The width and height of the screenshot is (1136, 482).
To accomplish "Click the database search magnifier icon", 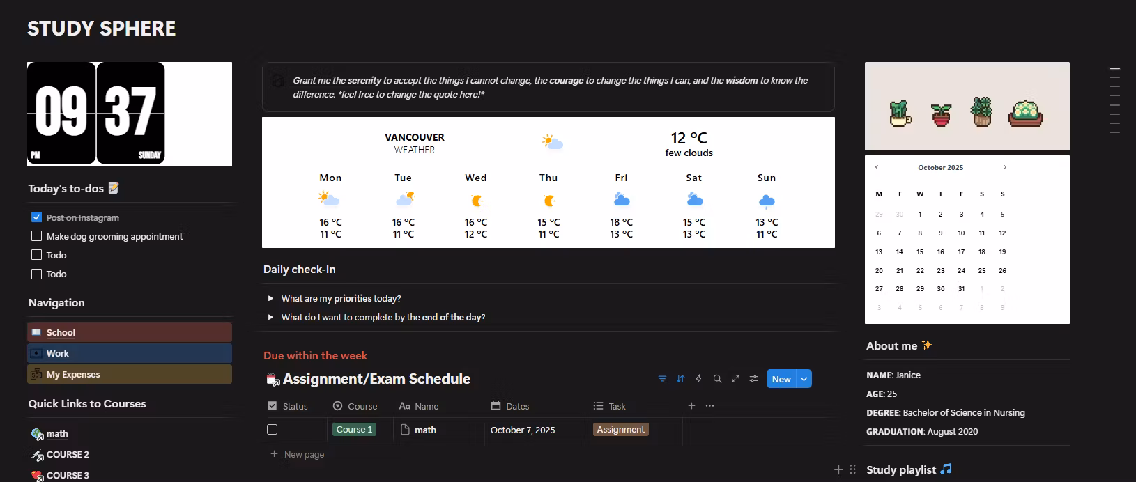I will (x=717, y=379).
